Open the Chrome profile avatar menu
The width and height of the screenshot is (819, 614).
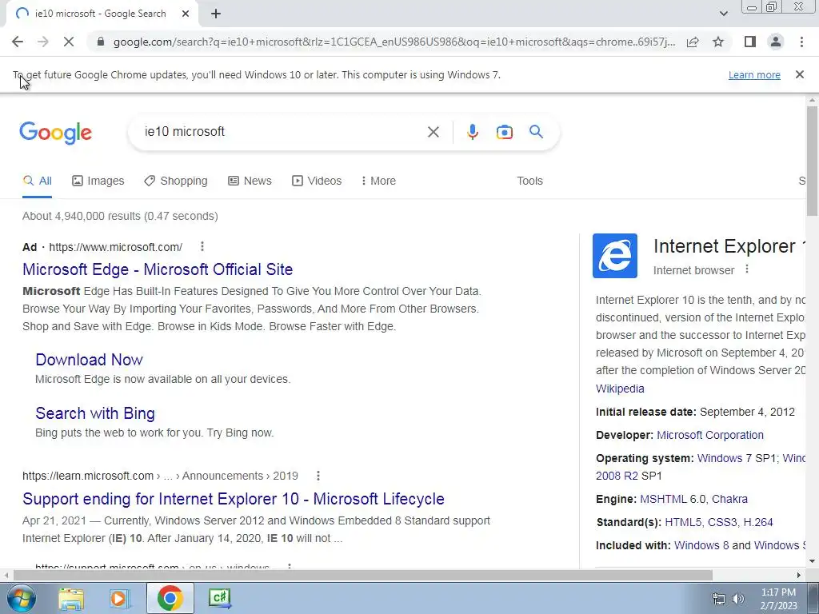click(x=776, y=42)
